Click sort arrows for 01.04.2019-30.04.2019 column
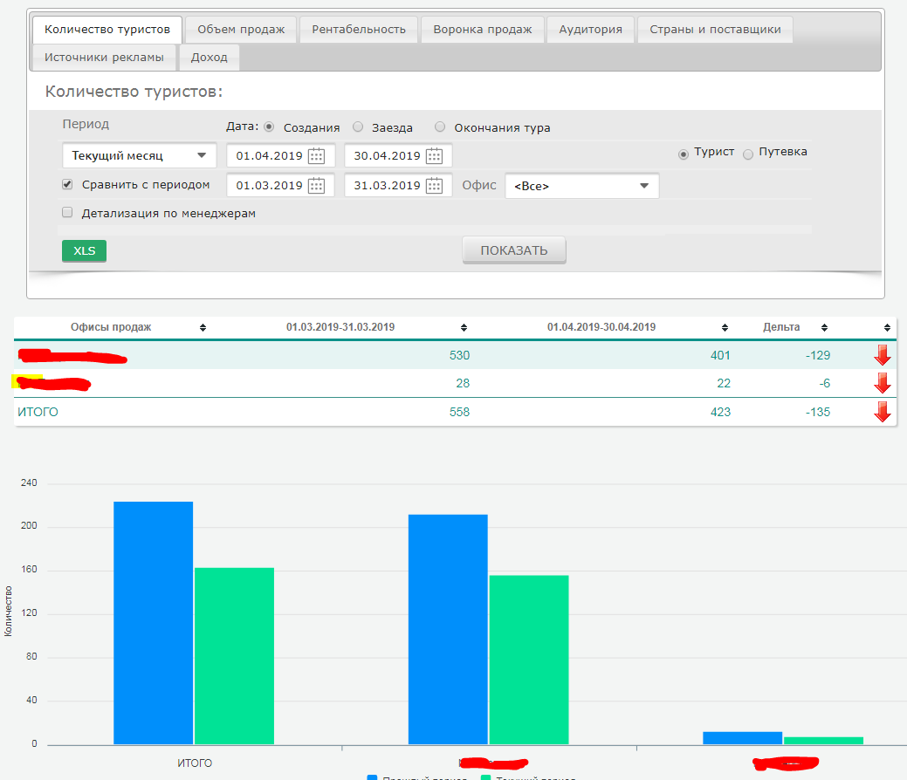907x780 pixels. 725,328
